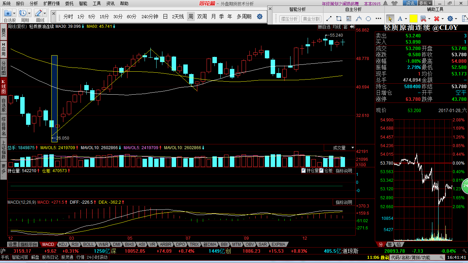Expand the 委托 dropdown button
The width and height of the screenshot is (468, 263).
click(x=425, y=3)
